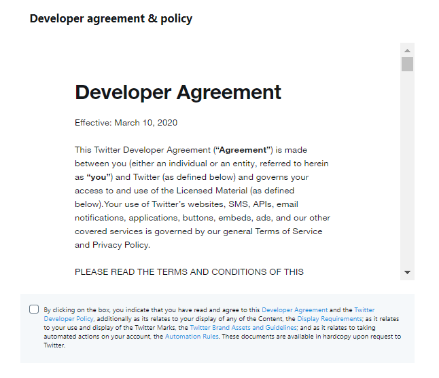Screen dimensions: 439x378
Task: Open Twitter Brand Assets and Guidelines link
Action: (243, 328)
